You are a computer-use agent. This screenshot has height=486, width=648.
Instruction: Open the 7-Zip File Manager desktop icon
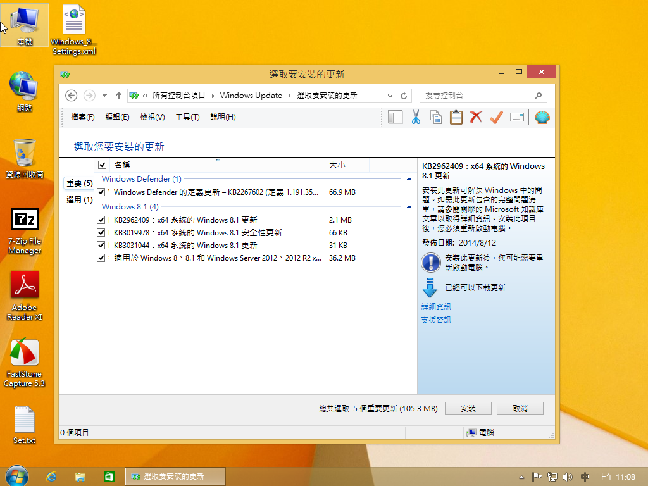(x=25, y=231)
